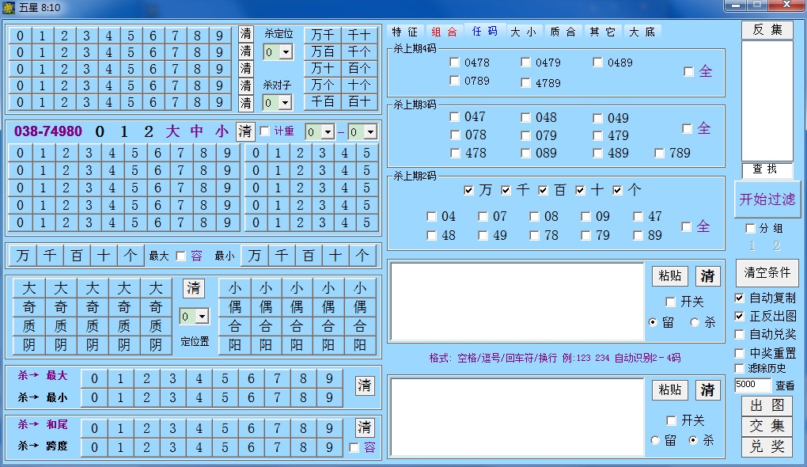Check the 分组 checkbox

coord(749,228)
